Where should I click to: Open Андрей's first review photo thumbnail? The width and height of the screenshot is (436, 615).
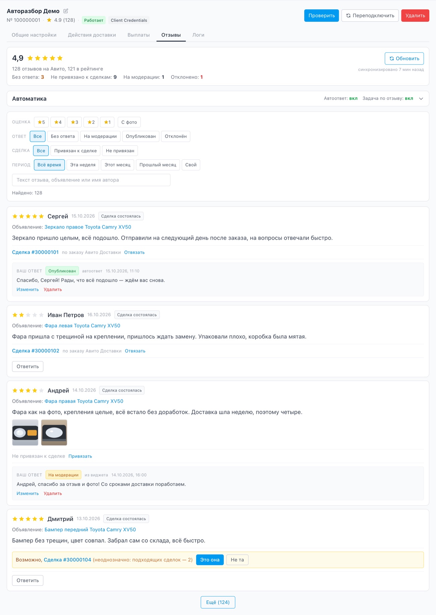(x=25, y=432)
